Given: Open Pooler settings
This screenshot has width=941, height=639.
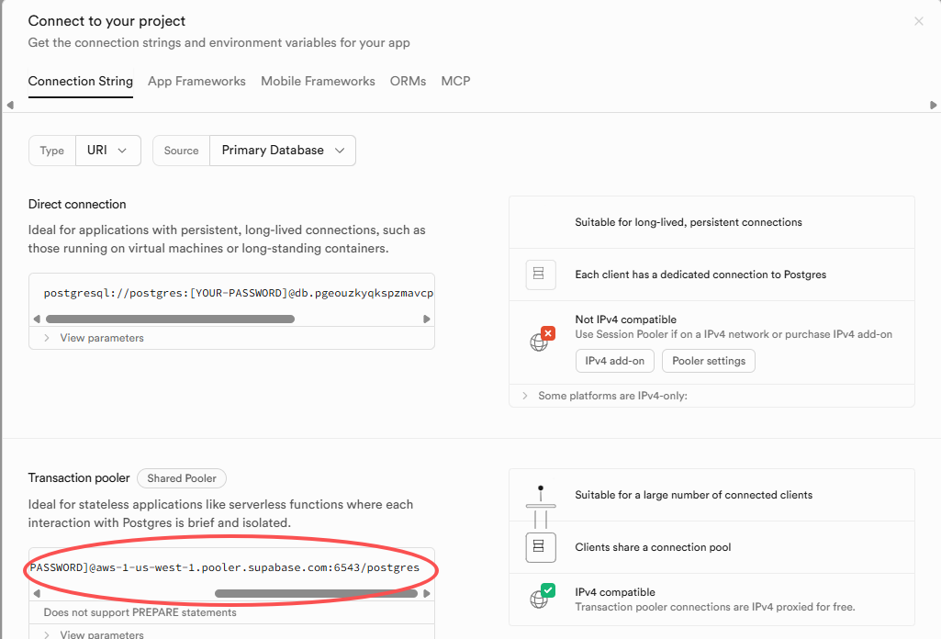Looking at the screenshot, I should 709,361.
